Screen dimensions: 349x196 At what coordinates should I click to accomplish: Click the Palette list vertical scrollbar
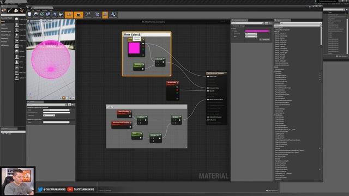pyautogui.click(x=321, y=36)
